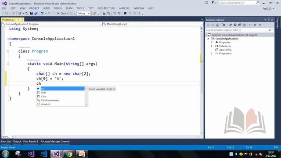Click the View Code icon in Solution Explorer
The image size is (281, 158).
coord(250,25)
